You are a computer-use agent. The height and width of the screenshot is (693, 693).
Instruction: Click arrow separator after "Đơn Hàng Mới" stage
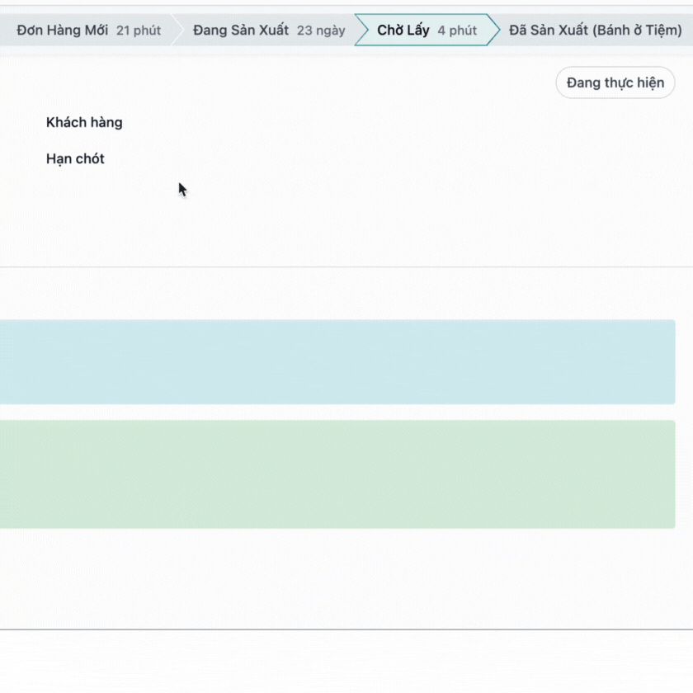click(177, 31)
